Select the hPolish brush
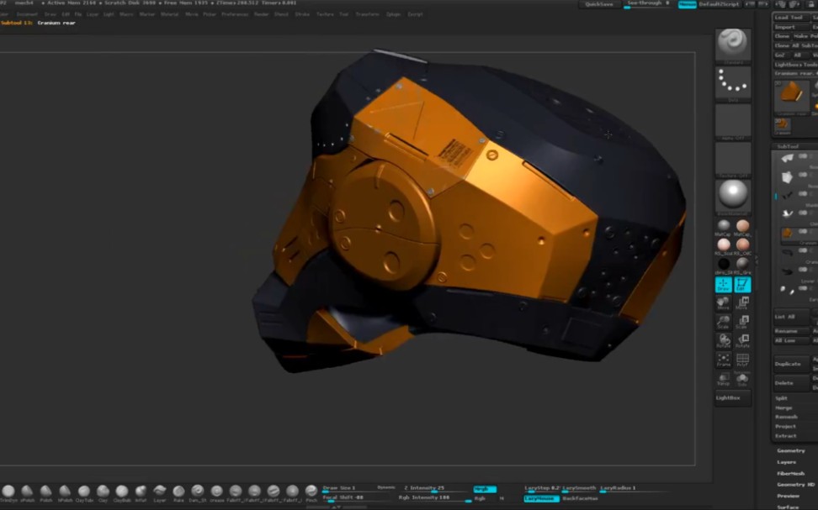818x510 pixels. (65, 492)
